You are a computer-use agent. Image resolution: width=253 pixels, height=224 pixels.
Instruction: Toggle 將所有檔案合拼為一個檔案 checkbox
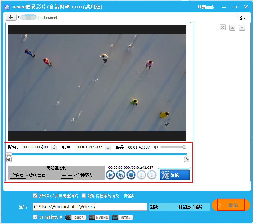(x=84, y=196)
